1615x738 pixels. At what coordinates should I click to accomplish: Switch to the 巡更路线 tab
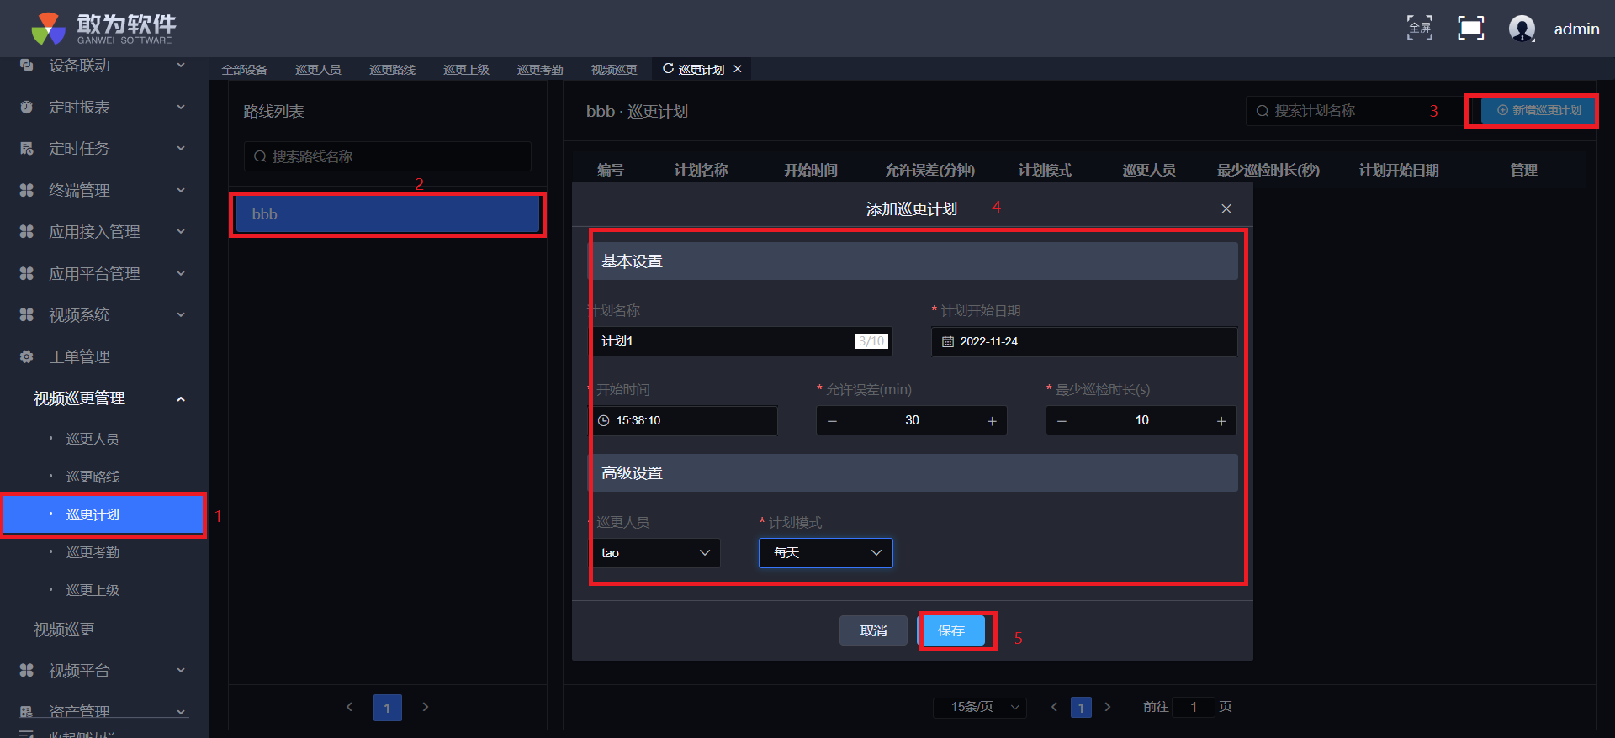coord(392,70)
